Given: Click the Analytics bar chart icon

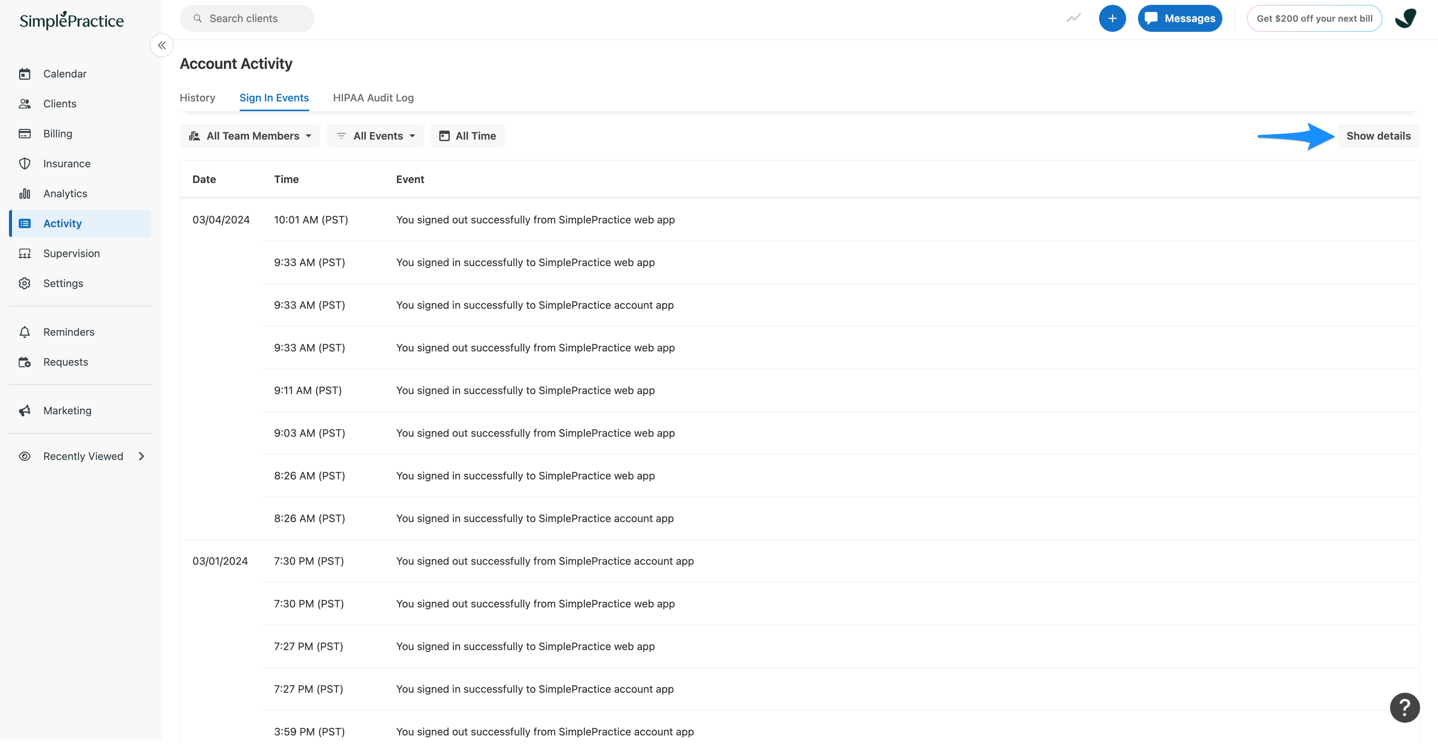Looking at the screenshot, I should [x=25, y=193].
